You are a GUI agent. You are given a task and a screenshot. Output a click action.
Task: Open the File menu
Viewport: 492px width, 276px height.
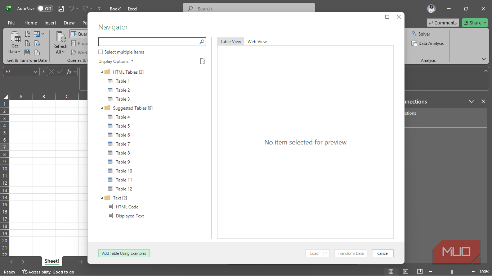coord(11,23)
